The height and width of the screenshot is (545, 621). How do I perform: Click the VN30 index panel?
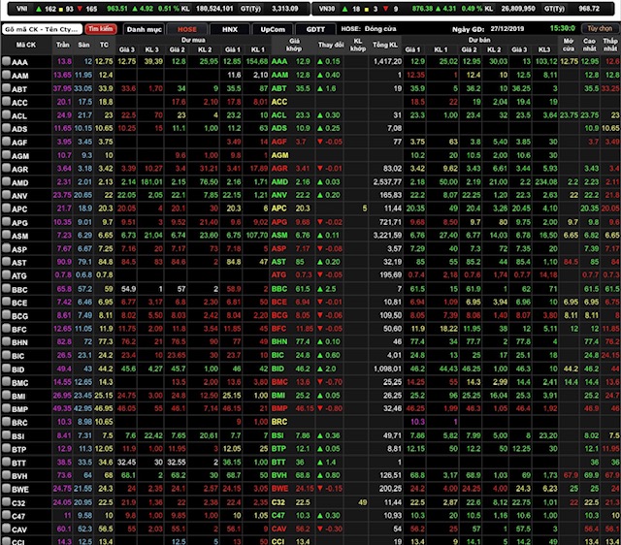[464, 9]
